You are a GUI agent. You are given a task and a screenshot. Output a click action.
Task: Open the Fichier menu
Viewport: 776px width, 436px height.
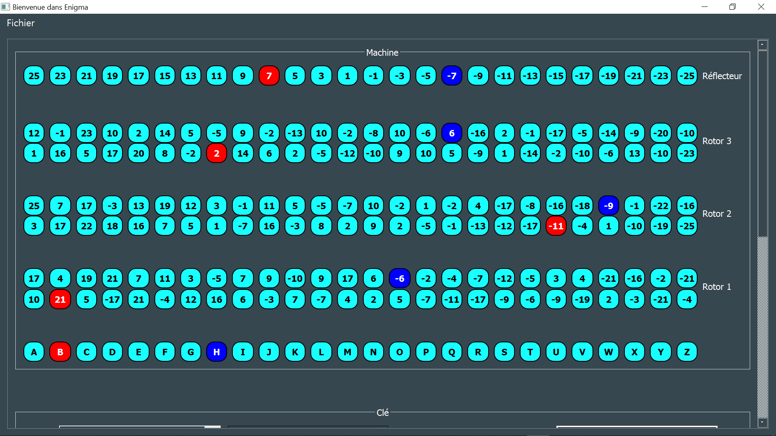tap(20, 23)
